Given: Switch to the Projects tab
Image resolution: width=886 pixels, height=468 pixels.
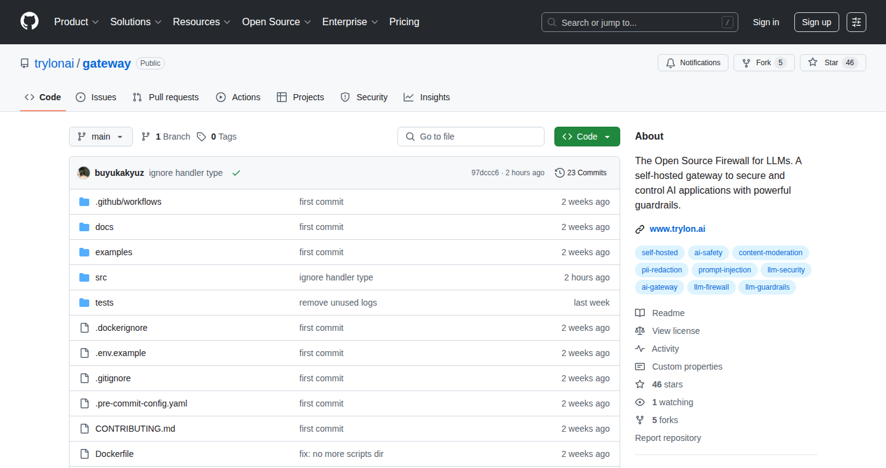Looking at the screenshot, I should (x=300, y=97).
